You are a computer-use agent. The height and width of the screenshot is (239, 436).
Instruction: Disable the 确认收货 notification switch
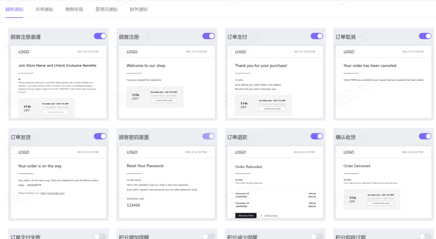pos(425,136)
